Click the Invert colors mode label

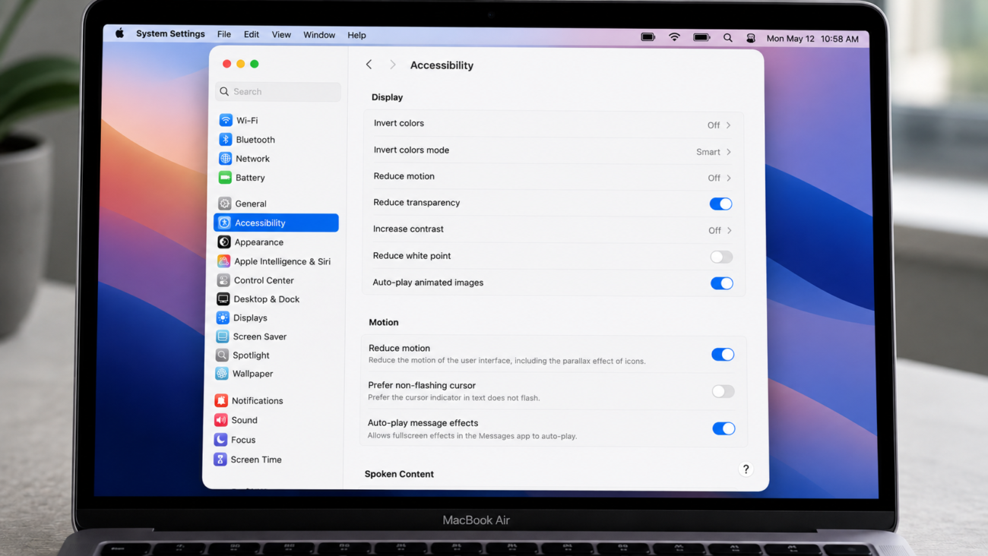[411, 150]
